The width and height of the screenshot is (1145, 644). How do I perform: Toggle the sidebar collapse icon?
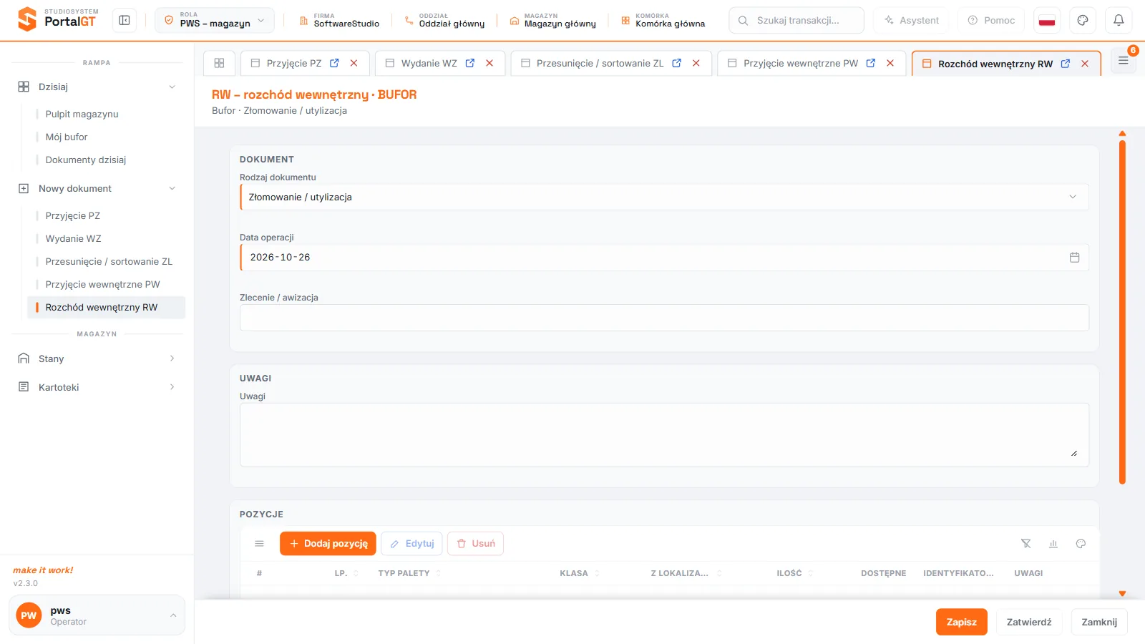[x=125, y=21]
